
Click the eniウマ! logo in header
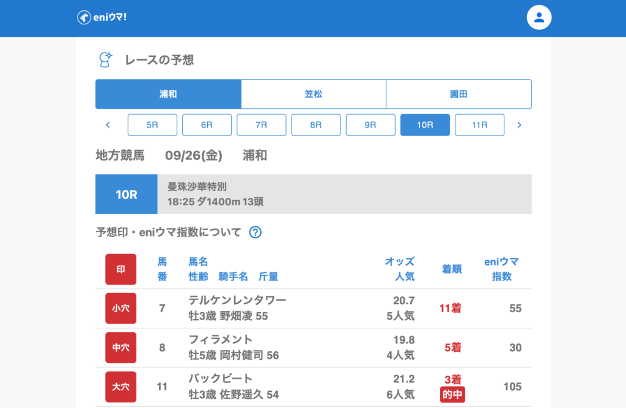(101, 17)
